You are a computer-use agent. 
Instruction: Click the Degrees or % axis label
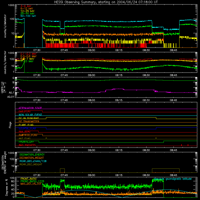pos(6,187)
